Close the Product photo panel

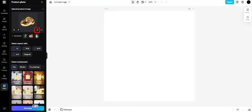pyautogui.click(x=42, y=2)
